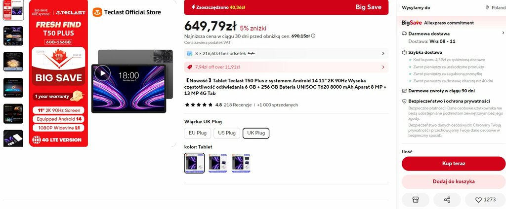Click the Poland location pin icon
The height and width of the screenshot is (209, 506).
[487, 8]
